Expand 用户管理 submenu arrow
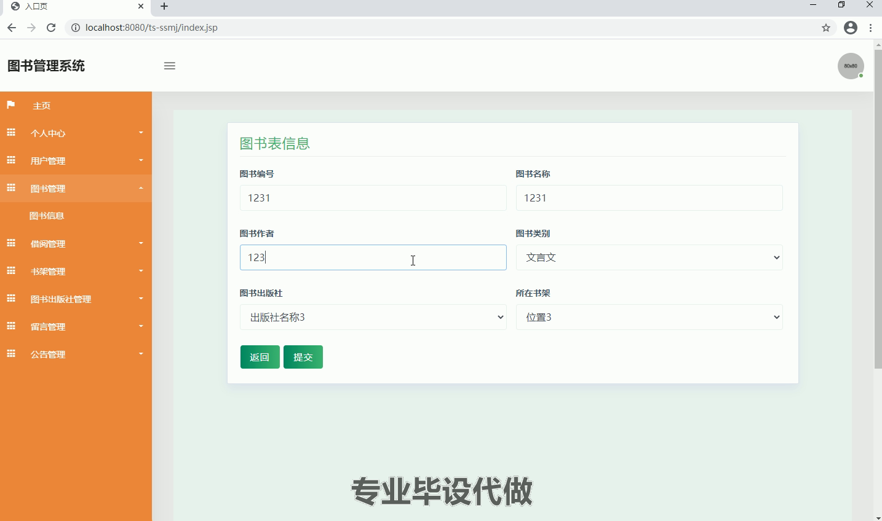 point(141,160)
